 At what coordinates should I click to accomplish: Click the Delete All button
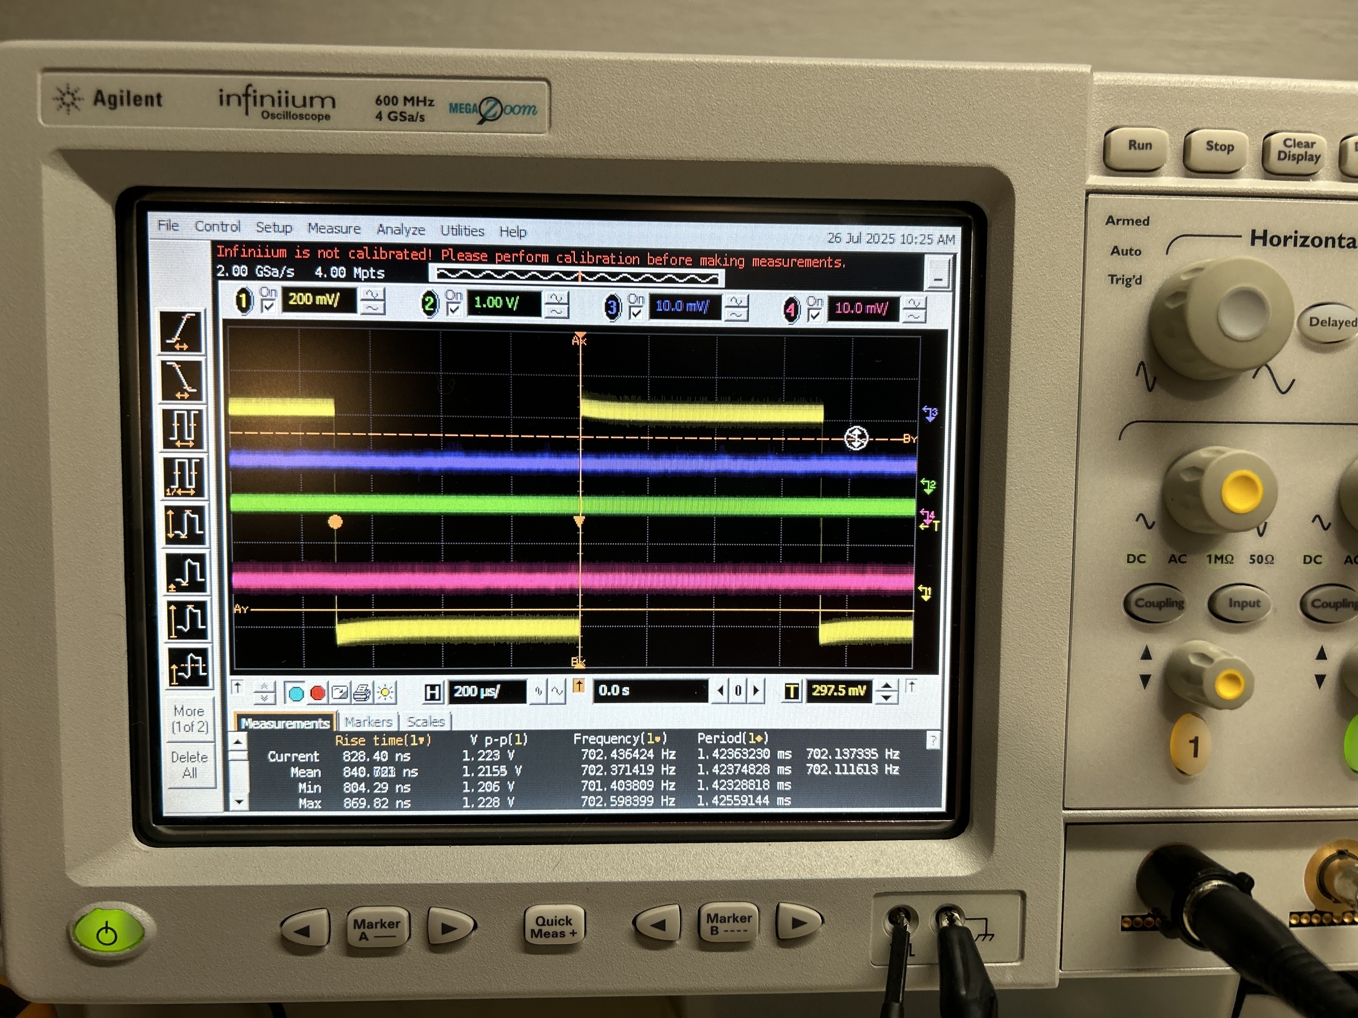(x=190, y=764)
